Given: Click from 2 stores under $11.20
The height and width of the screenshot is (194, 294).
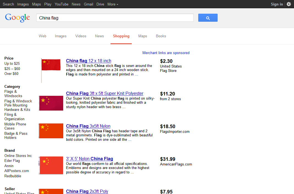Looking at the screenshot, I should point(170,99).
